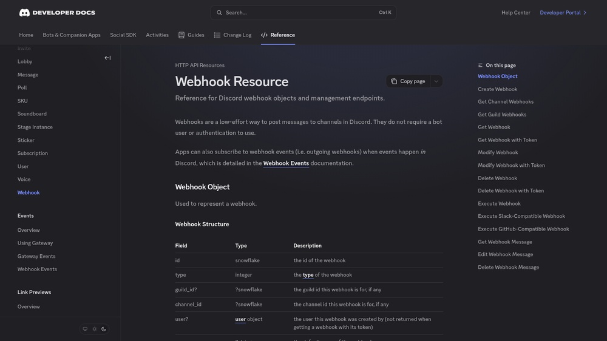Click the search magnifier icon
The height and width of the screenshot is (341, 607).
(x=219, y=13)
